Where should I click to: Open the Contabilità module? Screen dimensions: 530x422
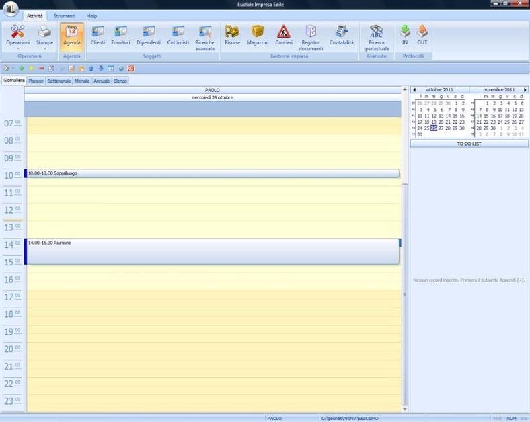pyautogui.click(x=341, y=35)
